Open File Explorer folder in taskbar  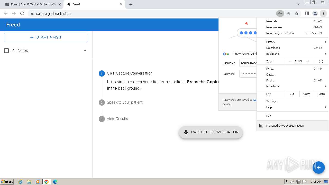[x=29, y=182]
